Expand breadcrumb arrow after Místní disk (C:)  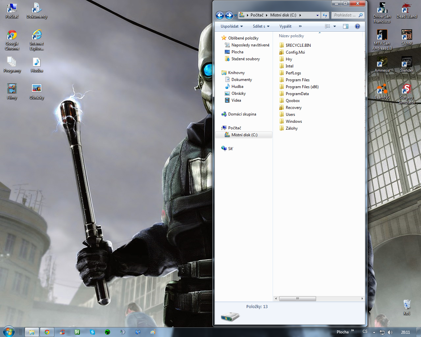tap(300, 15)
